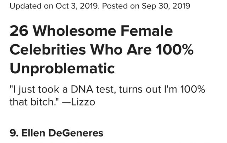This screenshot has width=227, height=143.
Task: Click 'Celebrities Who Are 100%' headline line
Action: (102, 50)
